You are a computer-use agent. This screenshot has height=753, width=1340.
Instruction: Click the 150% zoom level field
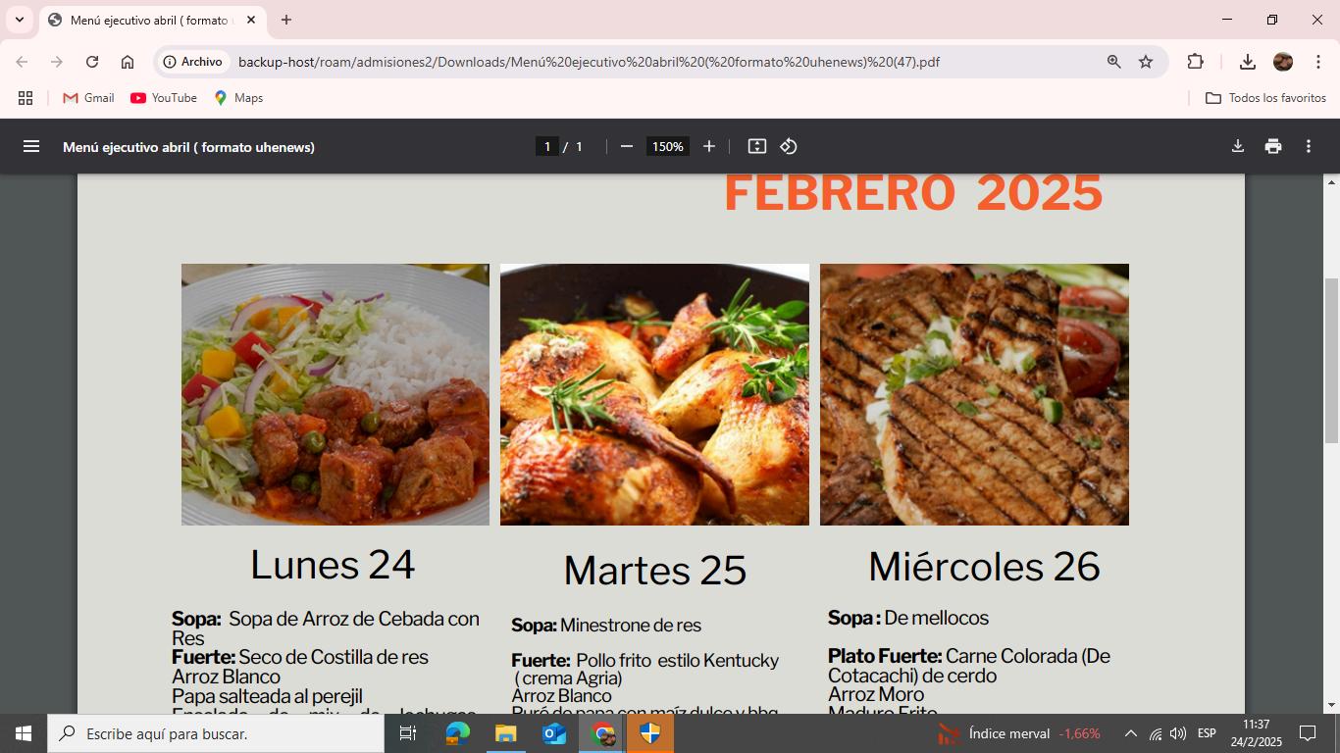[x=668, y=146]
